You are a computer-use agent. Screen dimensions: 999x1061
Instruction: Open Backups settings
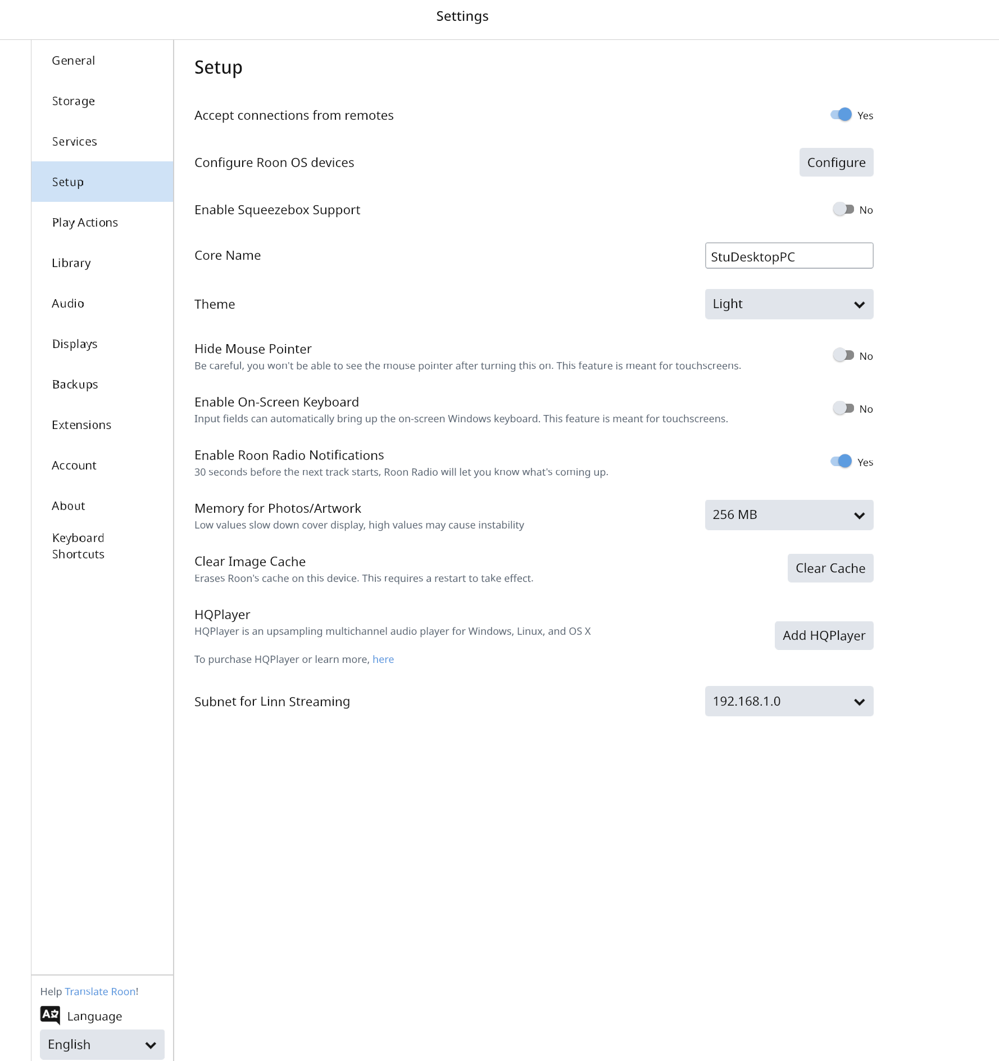click(102, 384)
